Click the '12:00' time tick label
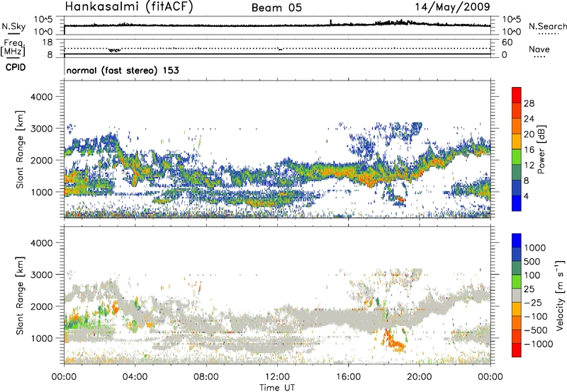 pyautogui.click(x=277, y=377)
